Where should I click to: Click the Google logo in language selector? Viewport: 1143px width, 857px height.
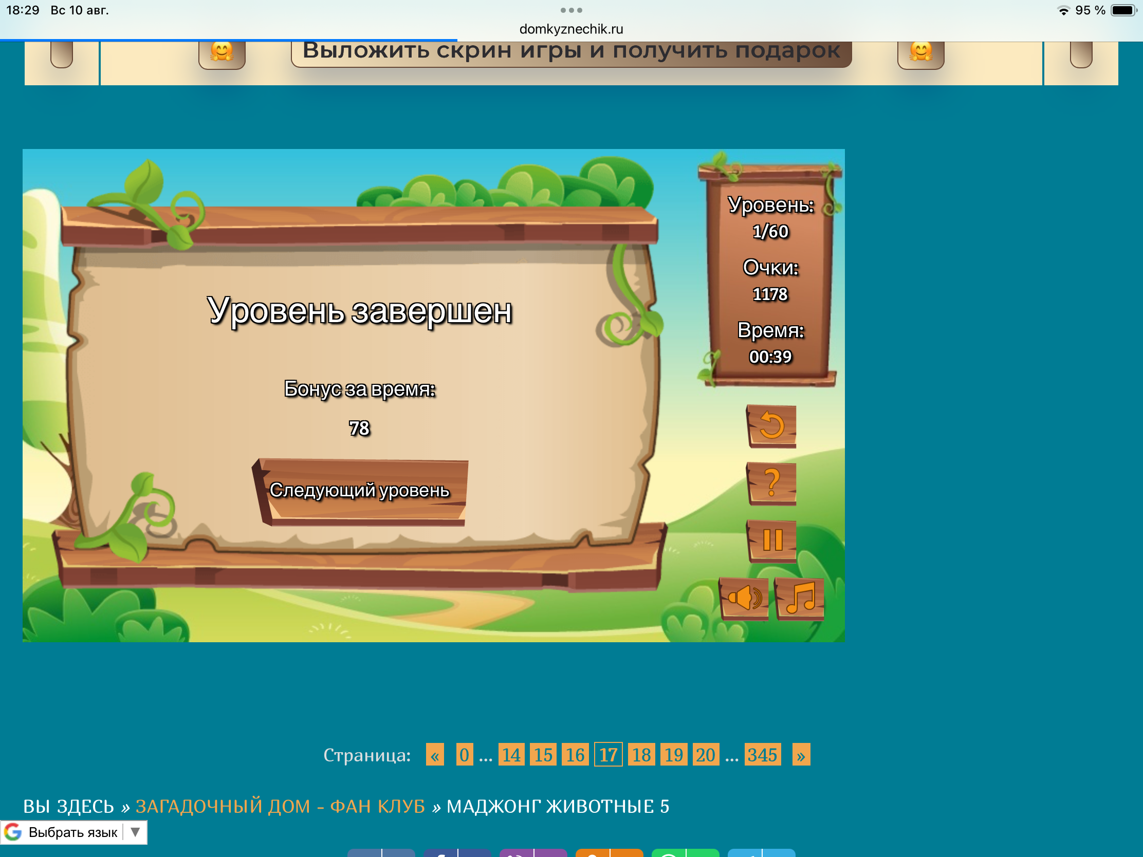point(13,832)
